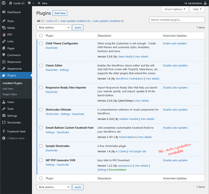Viewport: 209px width, 194px height.
Task: Visit plugin site for Symple Shortcodes
Action: [x=137, y=151]
